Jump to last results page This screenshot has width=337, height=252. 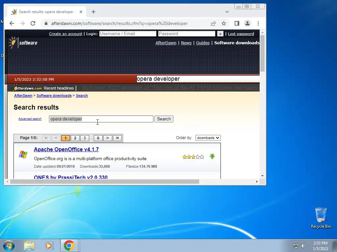coord(117,138)
